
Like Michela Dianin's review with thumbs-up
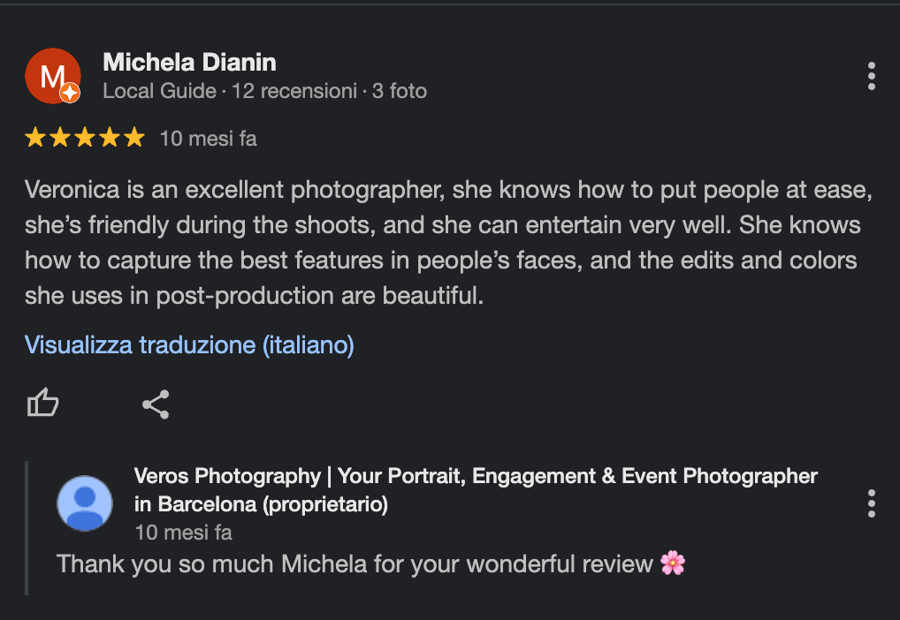pos(42,405)
